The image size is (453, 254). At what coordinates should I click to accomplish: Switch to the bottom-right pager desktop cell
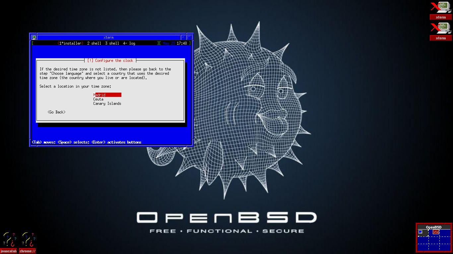(445, 247)
